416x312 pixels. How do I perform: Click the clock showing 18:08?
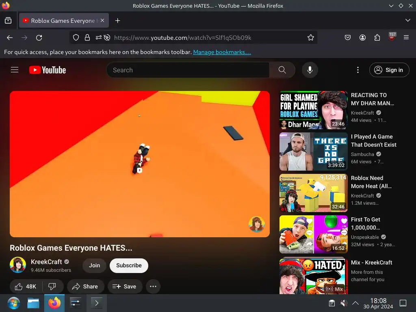(378, 303)
